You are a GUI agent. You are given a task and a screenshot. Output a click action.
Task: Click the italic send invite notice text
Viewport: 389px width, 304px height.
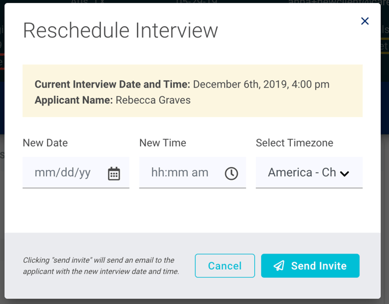pyautogui.click(x=101, y=266)
